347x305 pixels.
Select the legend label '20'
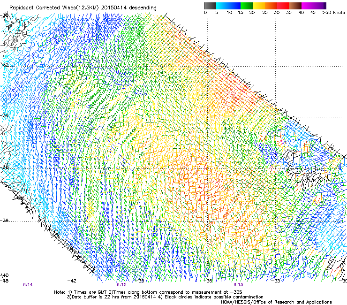pyautogui.click(x=252, y=13)
